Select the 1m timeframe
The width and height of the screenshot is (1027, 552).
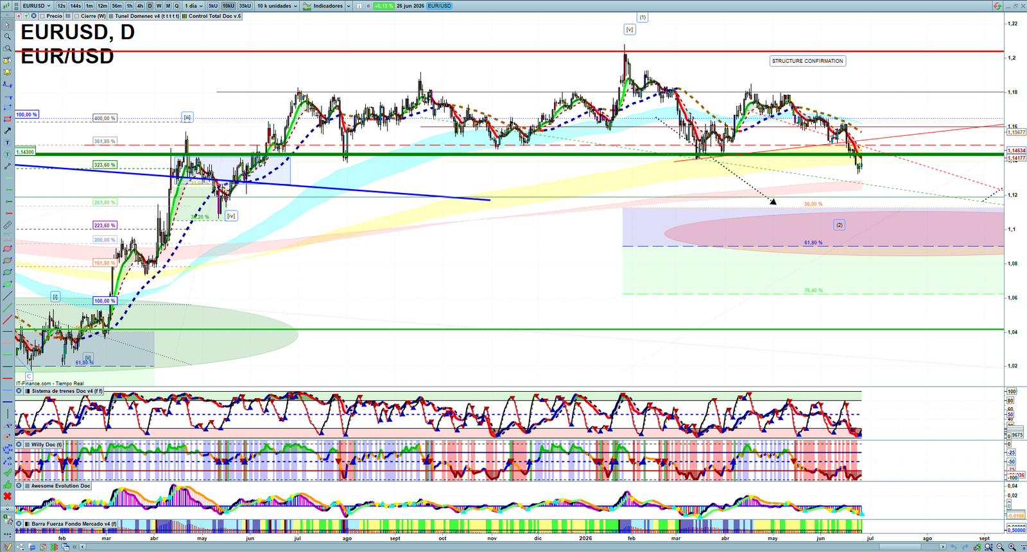89,6
